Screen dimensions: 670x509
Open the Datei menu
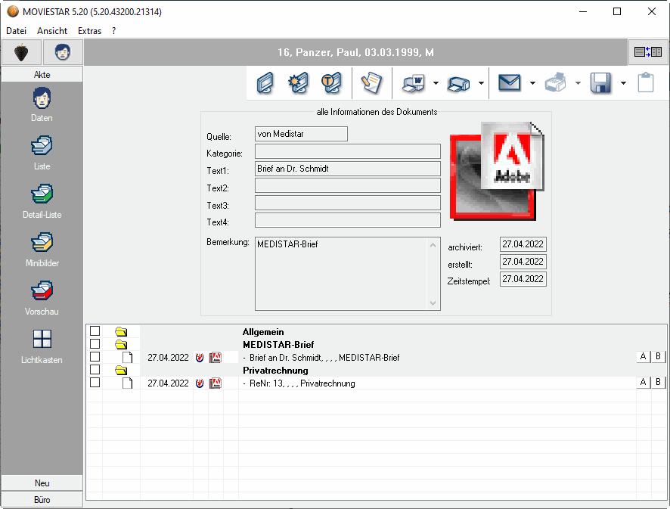click(16, 31)
